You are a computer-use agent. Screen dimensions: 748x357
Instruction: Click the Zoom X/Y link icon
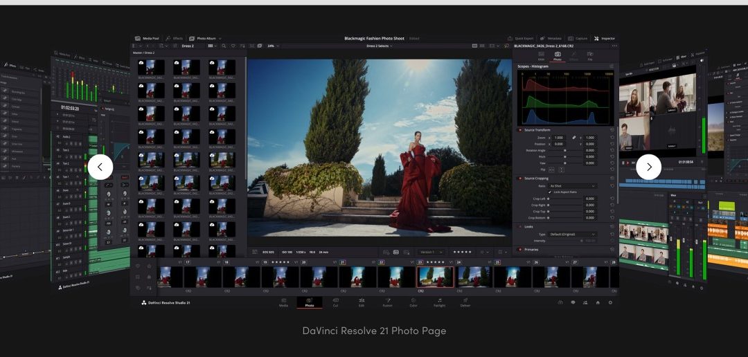coord(574,137)
